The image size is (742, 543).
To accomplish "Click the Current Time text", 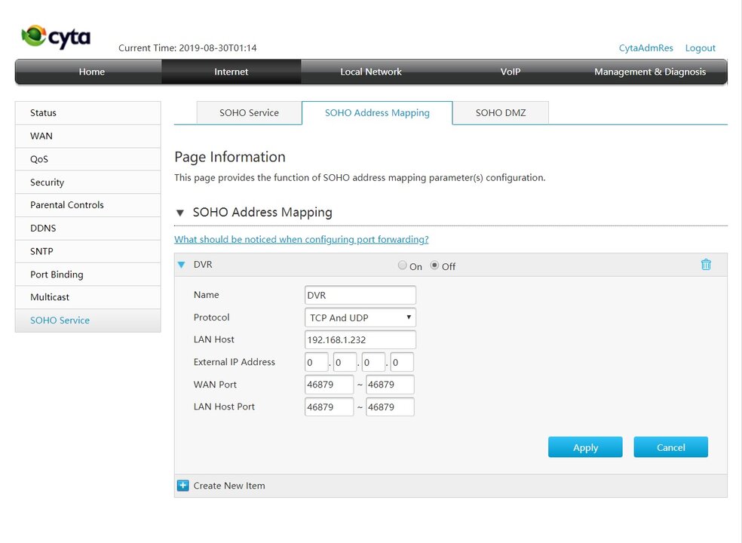I will pyautogui.click(x=188, y=48).
